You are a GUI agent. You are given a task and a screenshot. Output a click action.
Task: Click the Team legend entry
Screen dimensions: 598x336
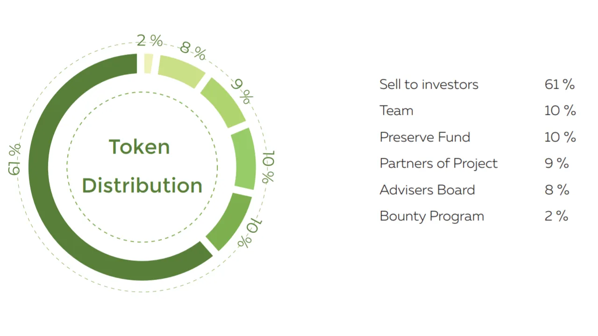click(x=396, y=111)
